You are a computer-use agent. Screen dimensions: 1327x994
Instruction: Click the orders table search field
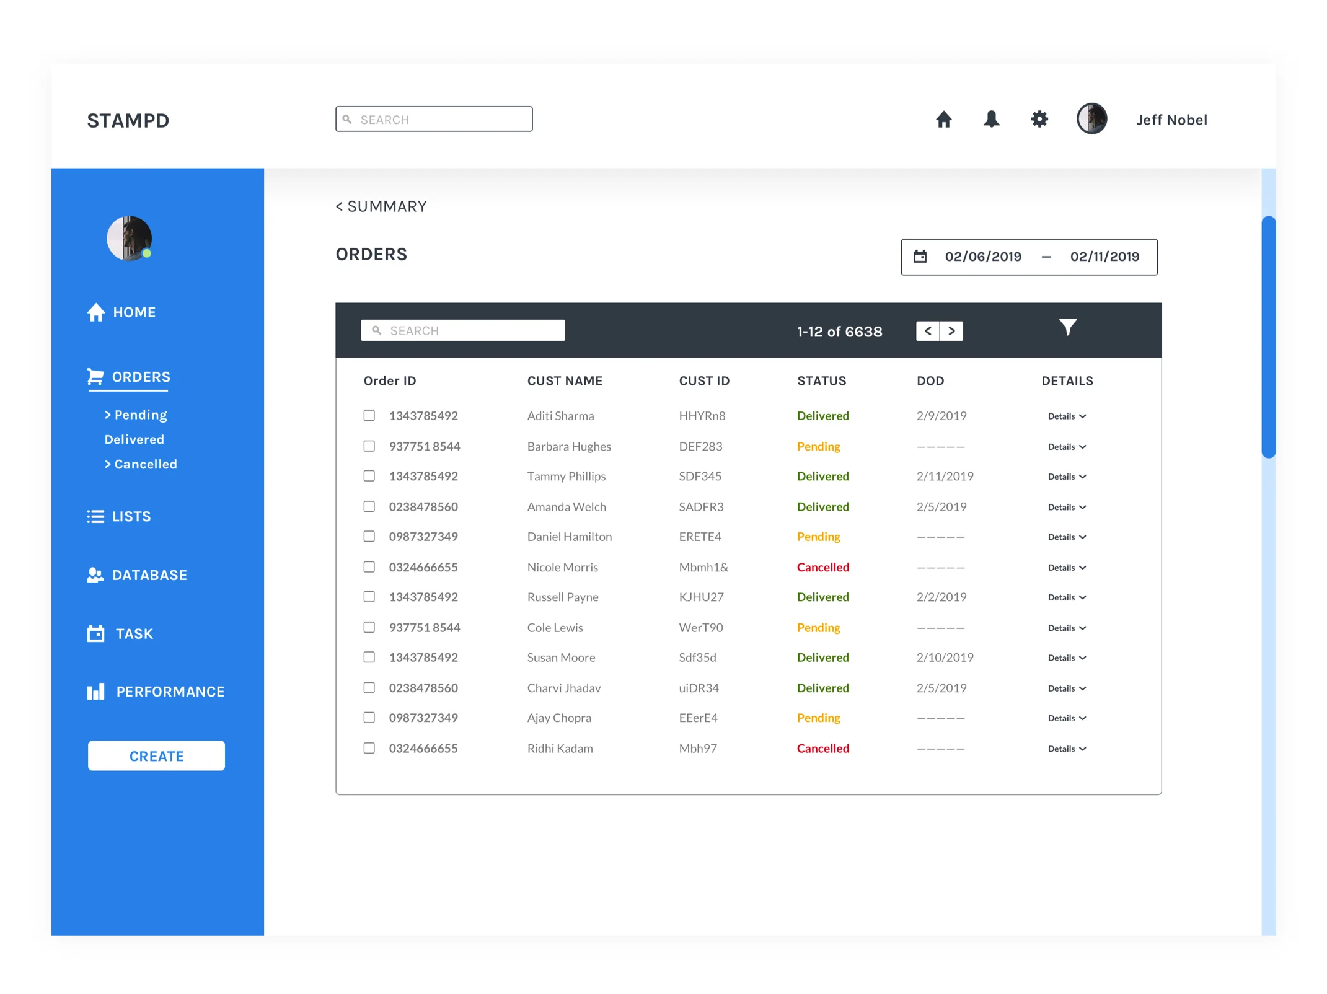pos(463,330)
